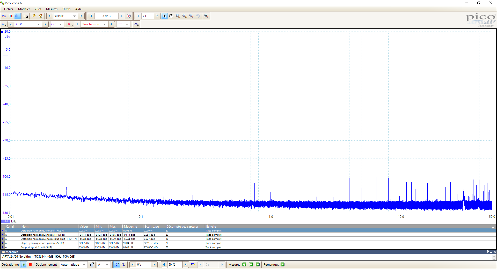Select the hand pan tool

pos(171,16)
